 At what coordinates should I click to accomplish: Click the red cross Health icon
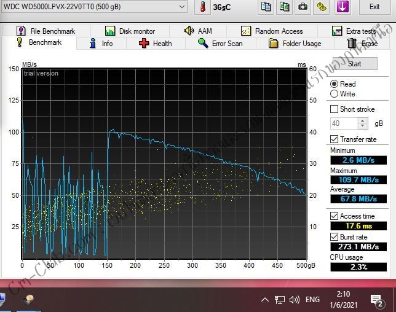(144, 44)
